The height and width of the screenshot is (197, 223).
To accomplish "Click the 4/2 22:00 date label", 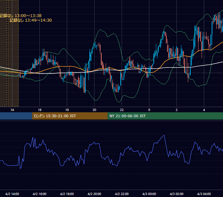I will 122,194.
